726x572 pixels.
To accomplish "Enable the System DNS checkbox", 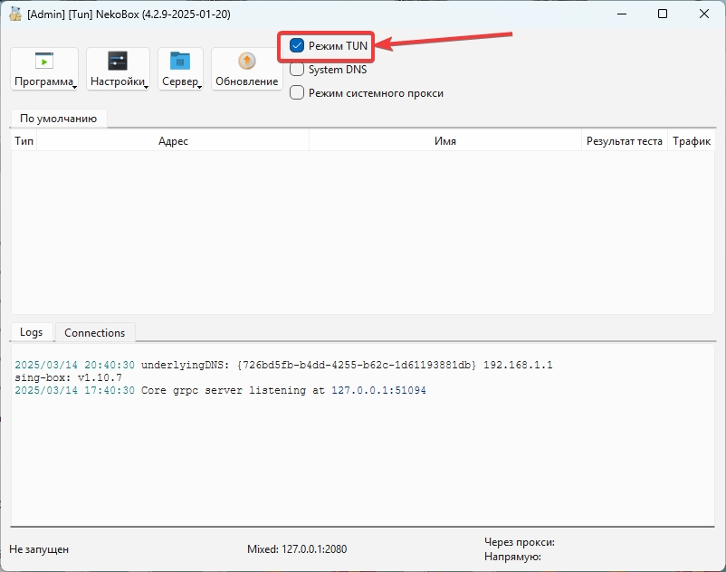I will pyautogui.click(x=297, y=70).
